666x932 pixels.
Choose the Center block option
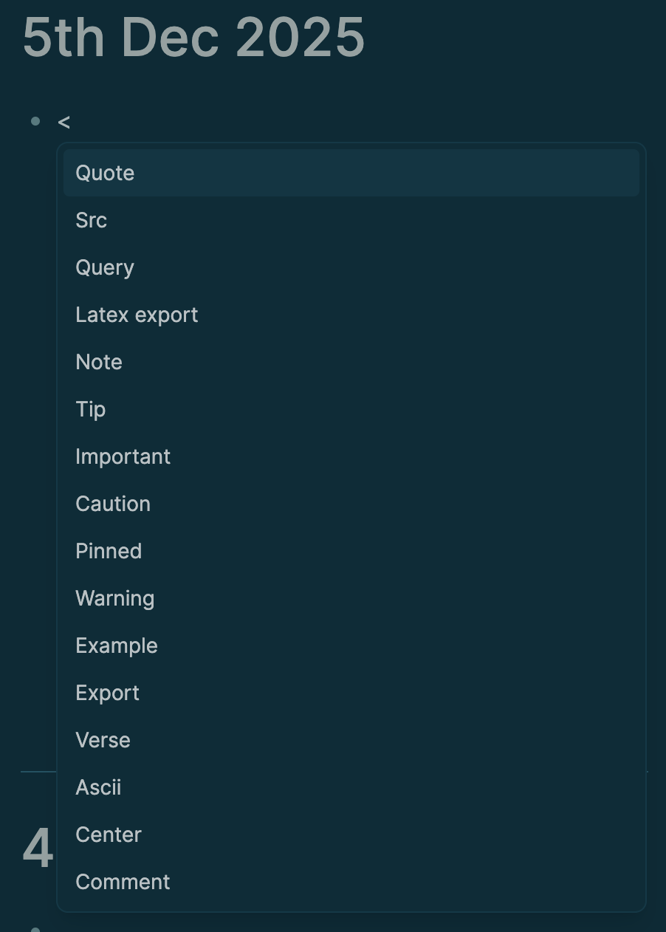click(109, 835)
